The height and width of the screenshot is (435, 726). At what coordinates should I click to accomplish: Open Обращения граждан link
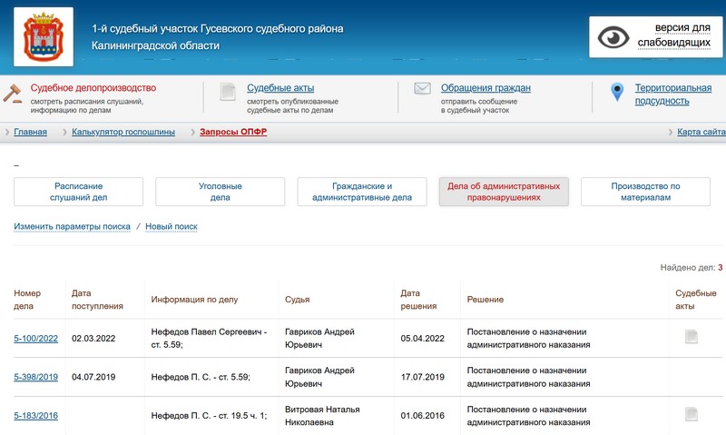(x=486, y=88)
